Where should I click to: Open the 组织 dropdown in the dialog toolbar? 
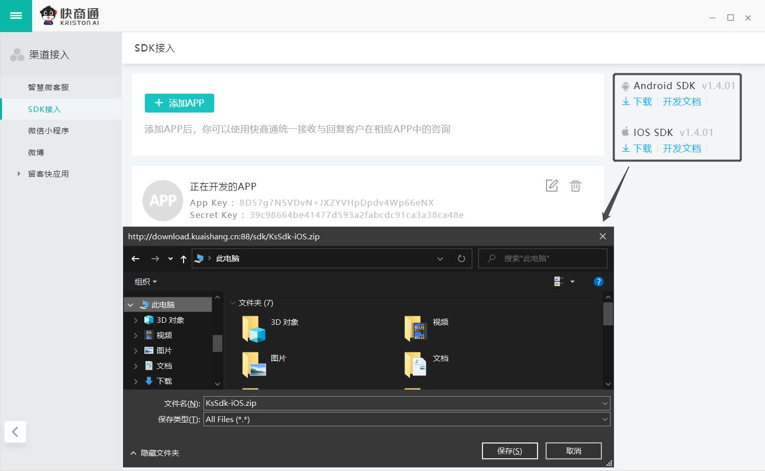click(144, 281)
